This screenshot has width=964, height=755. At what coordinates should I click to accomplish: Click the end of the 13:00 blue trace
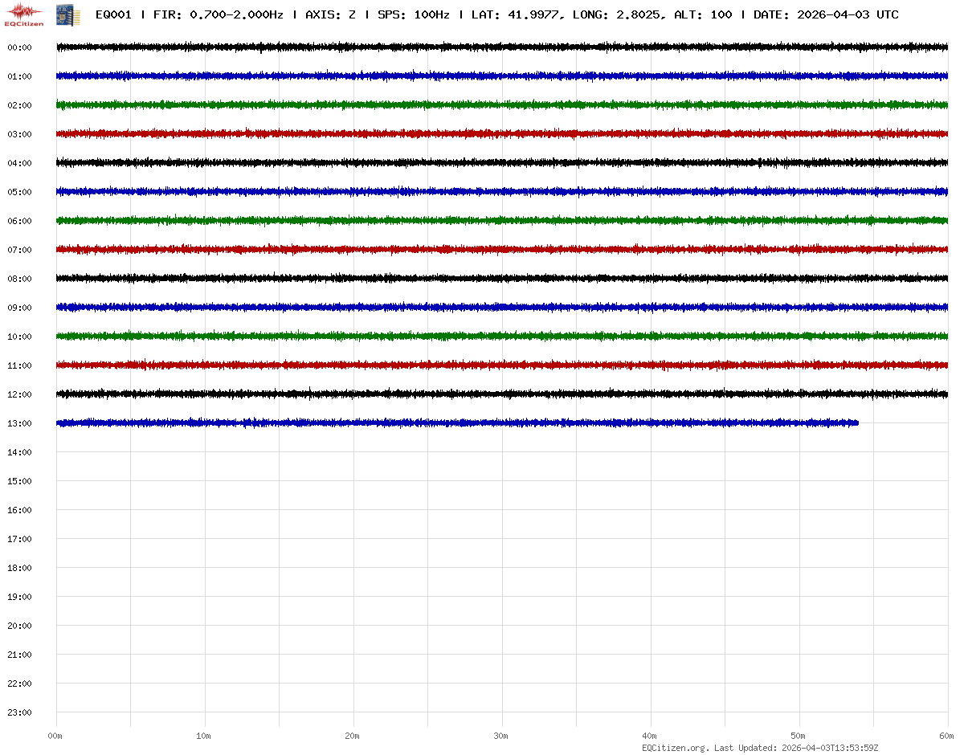856,422
